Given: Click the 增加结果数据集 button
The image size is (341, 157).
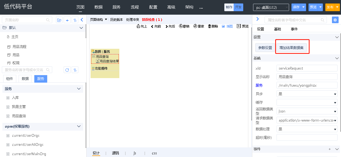Looking at the screenshot, I should pos(291,48).
